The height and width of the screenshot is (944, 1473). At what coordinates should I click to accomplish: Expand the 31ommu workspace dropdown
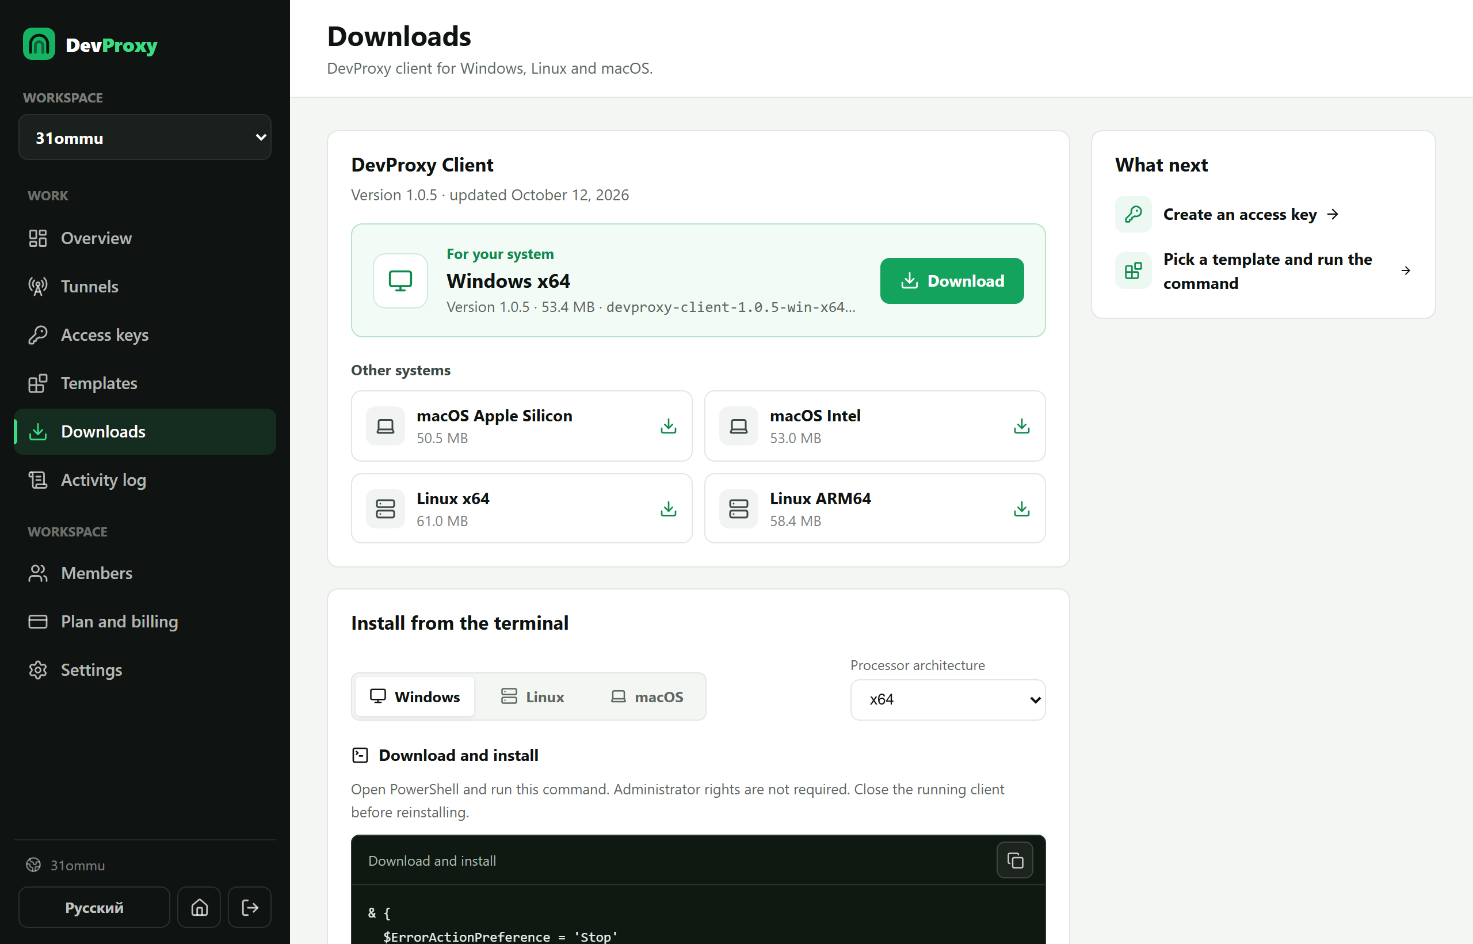pos(144,138)
